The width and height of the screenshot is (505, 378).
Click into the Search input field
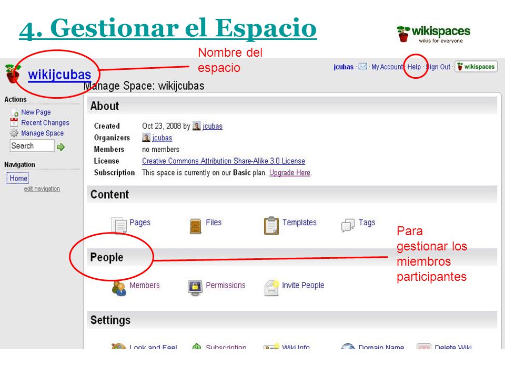[x=32, y=145]
